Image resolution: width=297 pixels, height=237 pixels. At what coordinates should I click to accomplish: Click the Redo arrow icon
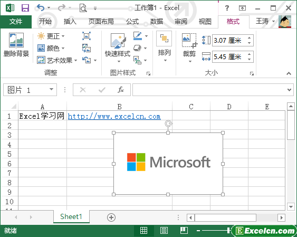[62, 8]
